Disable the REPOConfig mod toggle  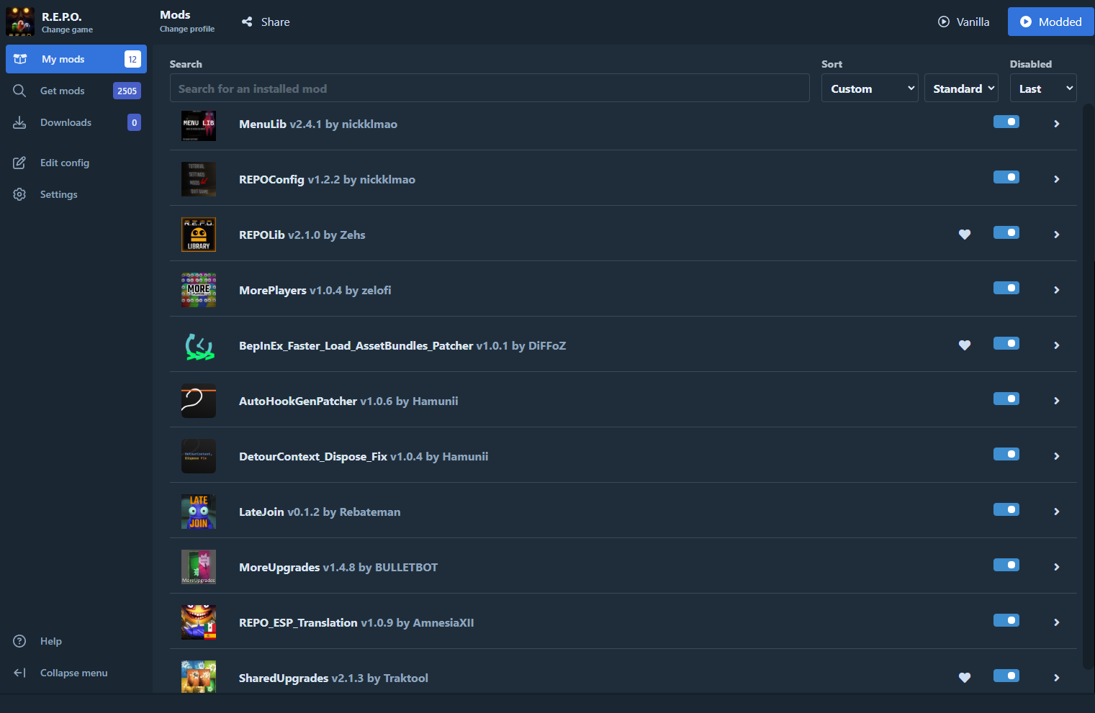1006,177
